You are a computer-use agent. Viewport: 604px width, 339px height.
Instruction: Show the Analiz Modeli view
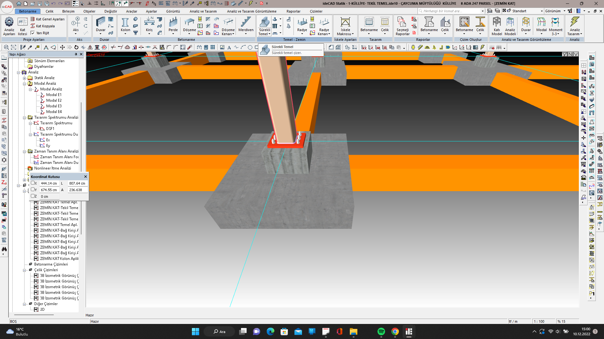pos(510,26)
